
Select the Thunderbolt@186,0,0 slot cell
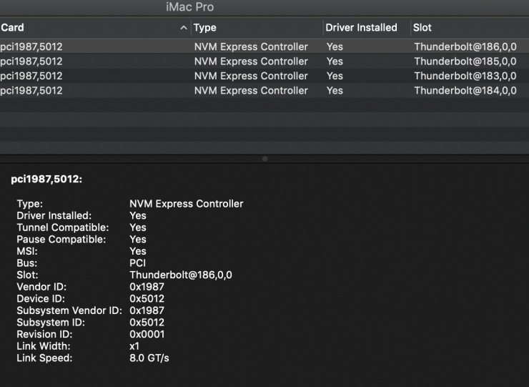tap(465, 46)
